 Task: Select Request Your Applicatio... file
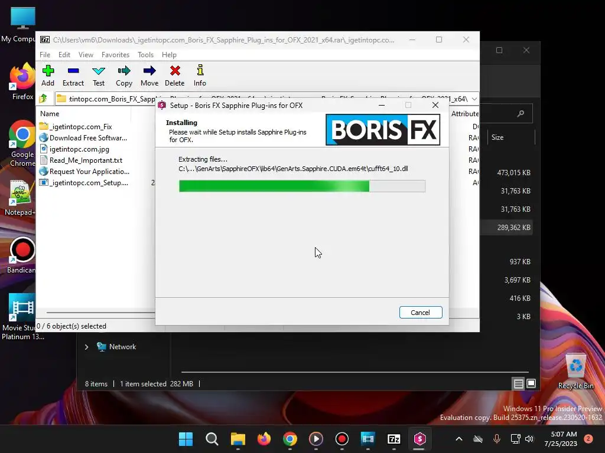84,171
